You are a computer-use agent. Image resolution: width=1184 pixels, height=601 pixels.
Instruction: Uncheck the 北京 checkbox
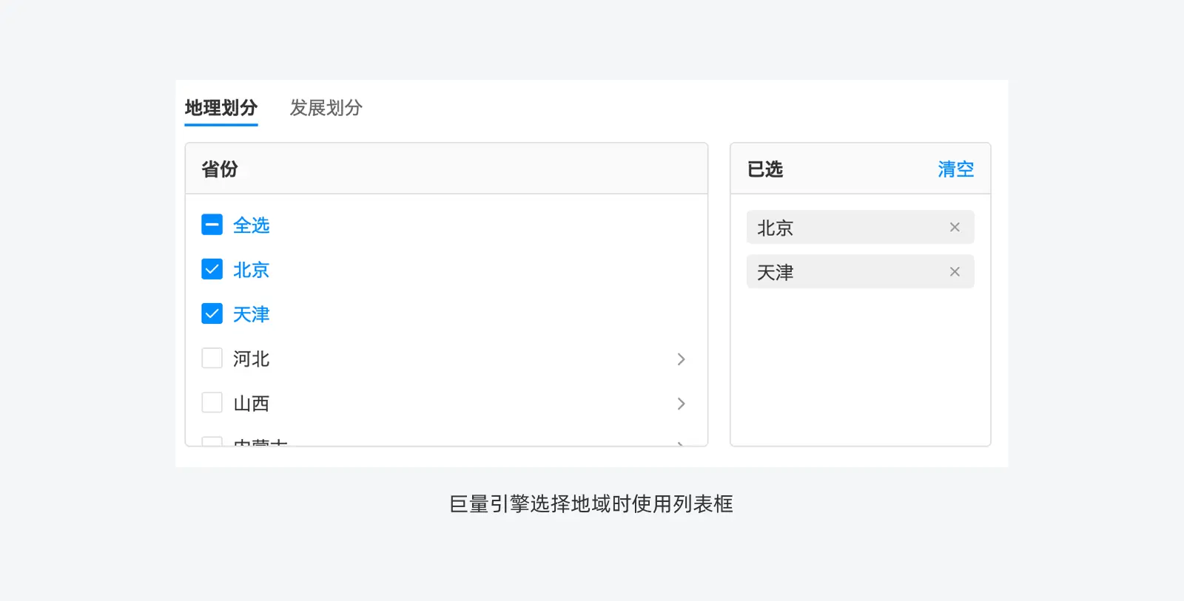(212, 269)
